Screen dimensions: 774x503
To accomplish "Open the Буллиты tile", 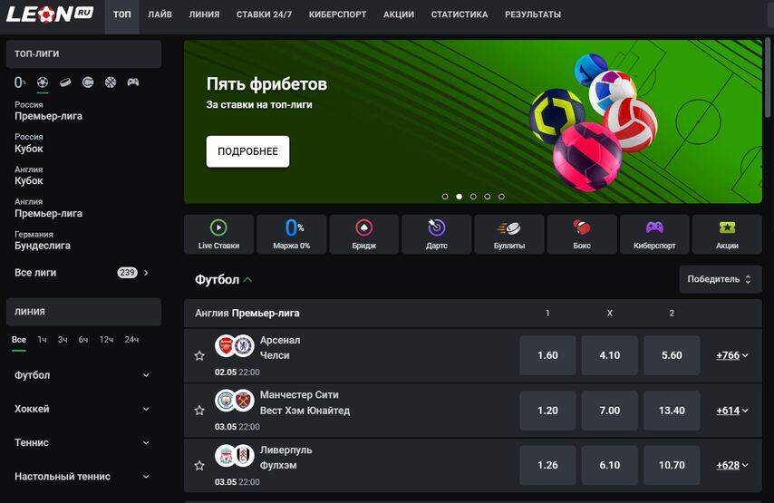I will pos(509,234).
